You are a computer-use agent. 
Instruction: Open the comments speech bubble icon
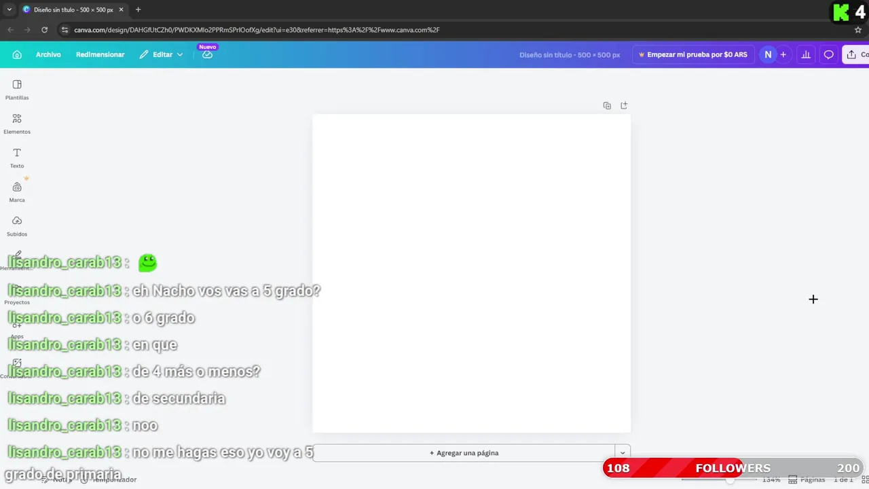pos(828,54)
